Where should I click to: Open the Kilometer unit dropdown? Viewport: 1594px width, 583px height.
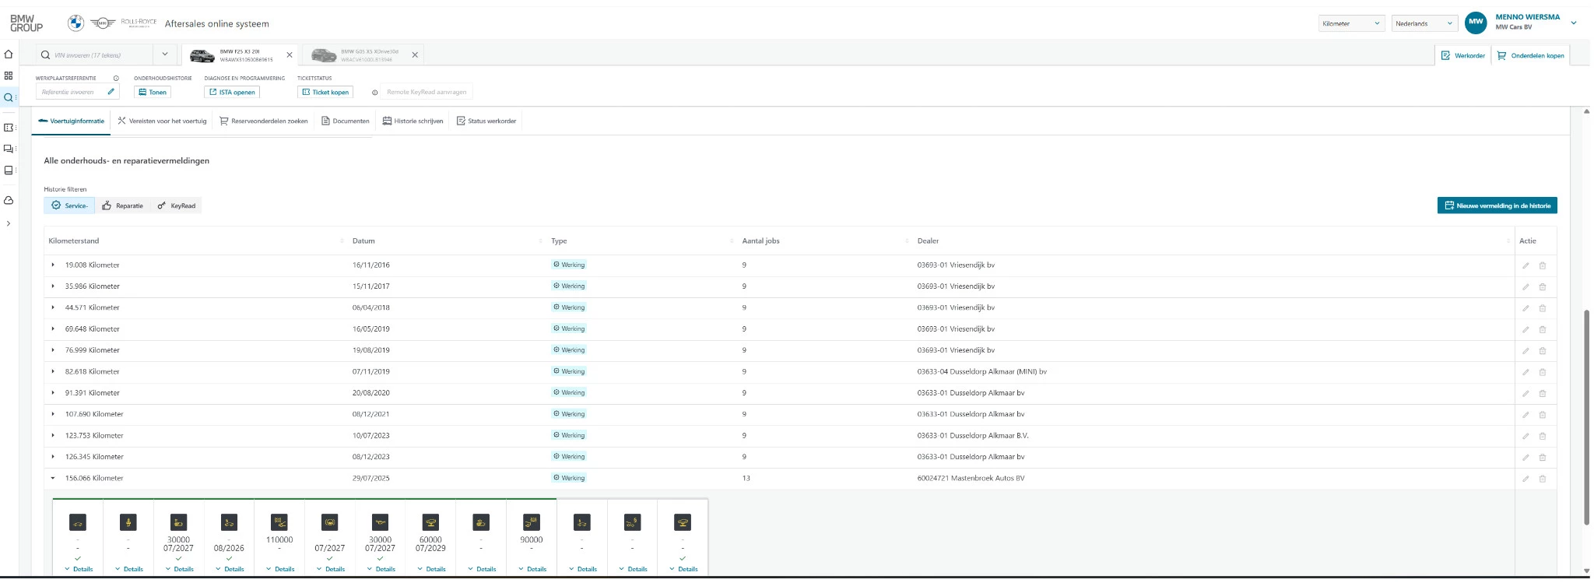(x=1352, y=23)
